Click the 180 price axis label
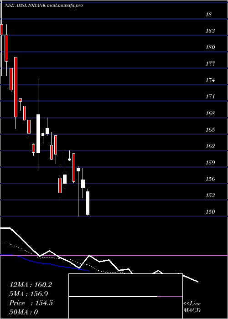Image resolution: width=228 pixels, height=319 pixels. point(210,47)
